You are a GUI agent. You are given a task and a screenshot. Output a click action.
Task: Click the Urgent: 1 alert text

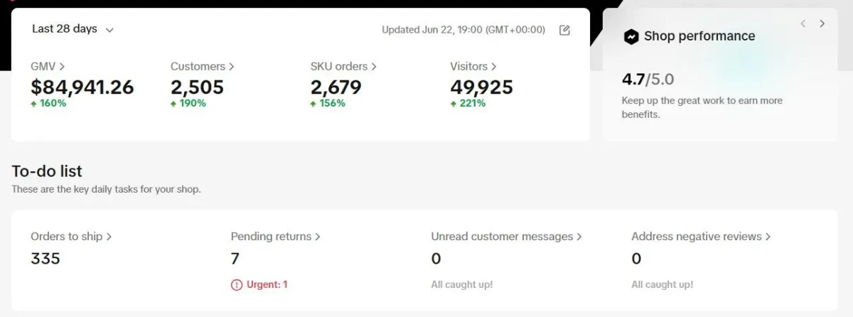tap(267, 284)
